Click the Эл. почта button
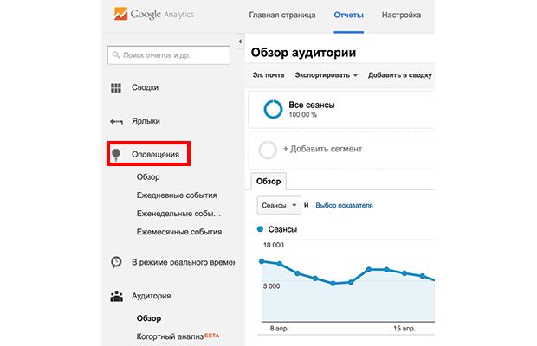537x346 pixels. pyautogui.click(x=268, y=75)
